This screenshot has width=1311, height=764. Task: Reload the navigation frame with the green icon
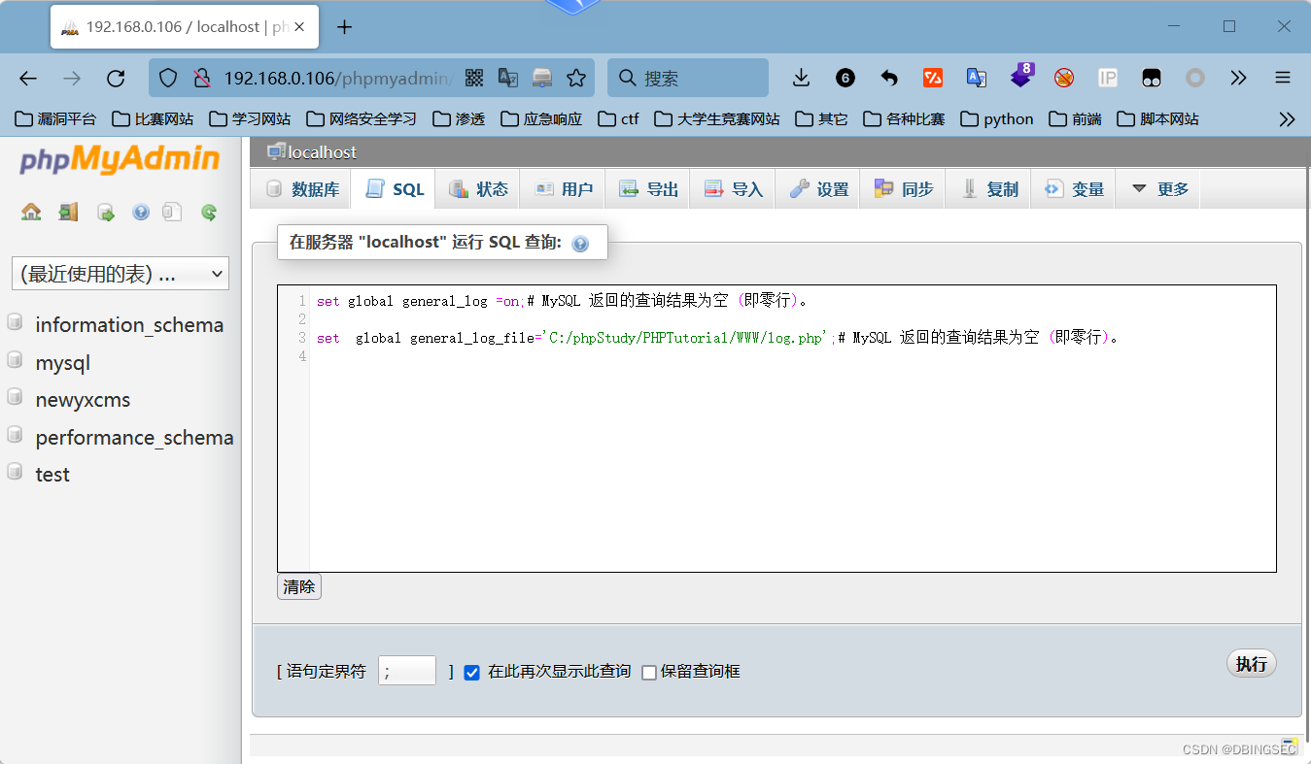click(208, 212)
